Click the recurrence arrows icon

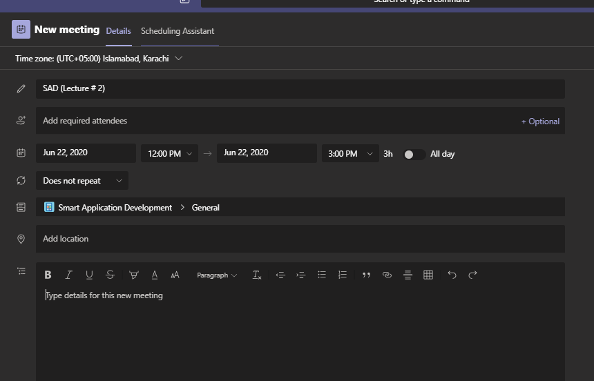pos(21,181)
